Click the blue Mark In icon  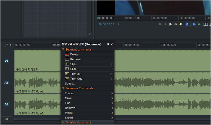pos(186,24)
